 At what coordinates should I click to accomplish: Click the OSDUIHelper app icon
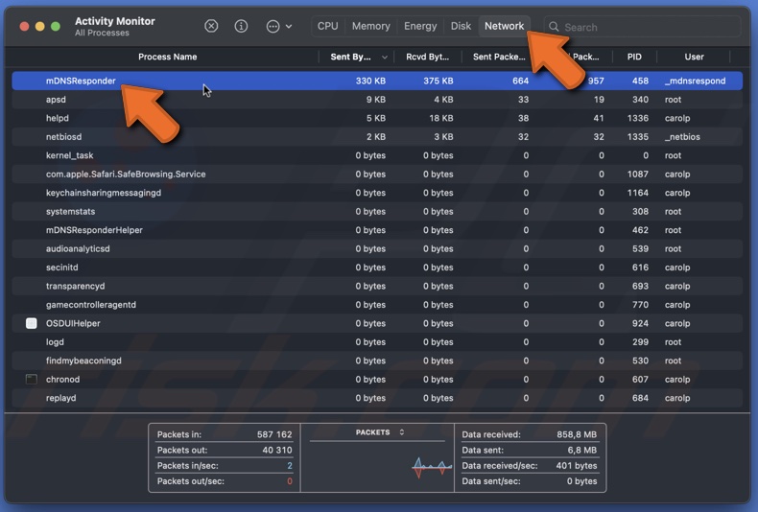tap(32, 323)
